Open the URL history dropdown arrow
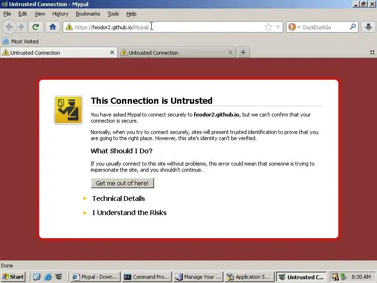The width and height of the screenshot is (377, 283). [x=278, y=27]
